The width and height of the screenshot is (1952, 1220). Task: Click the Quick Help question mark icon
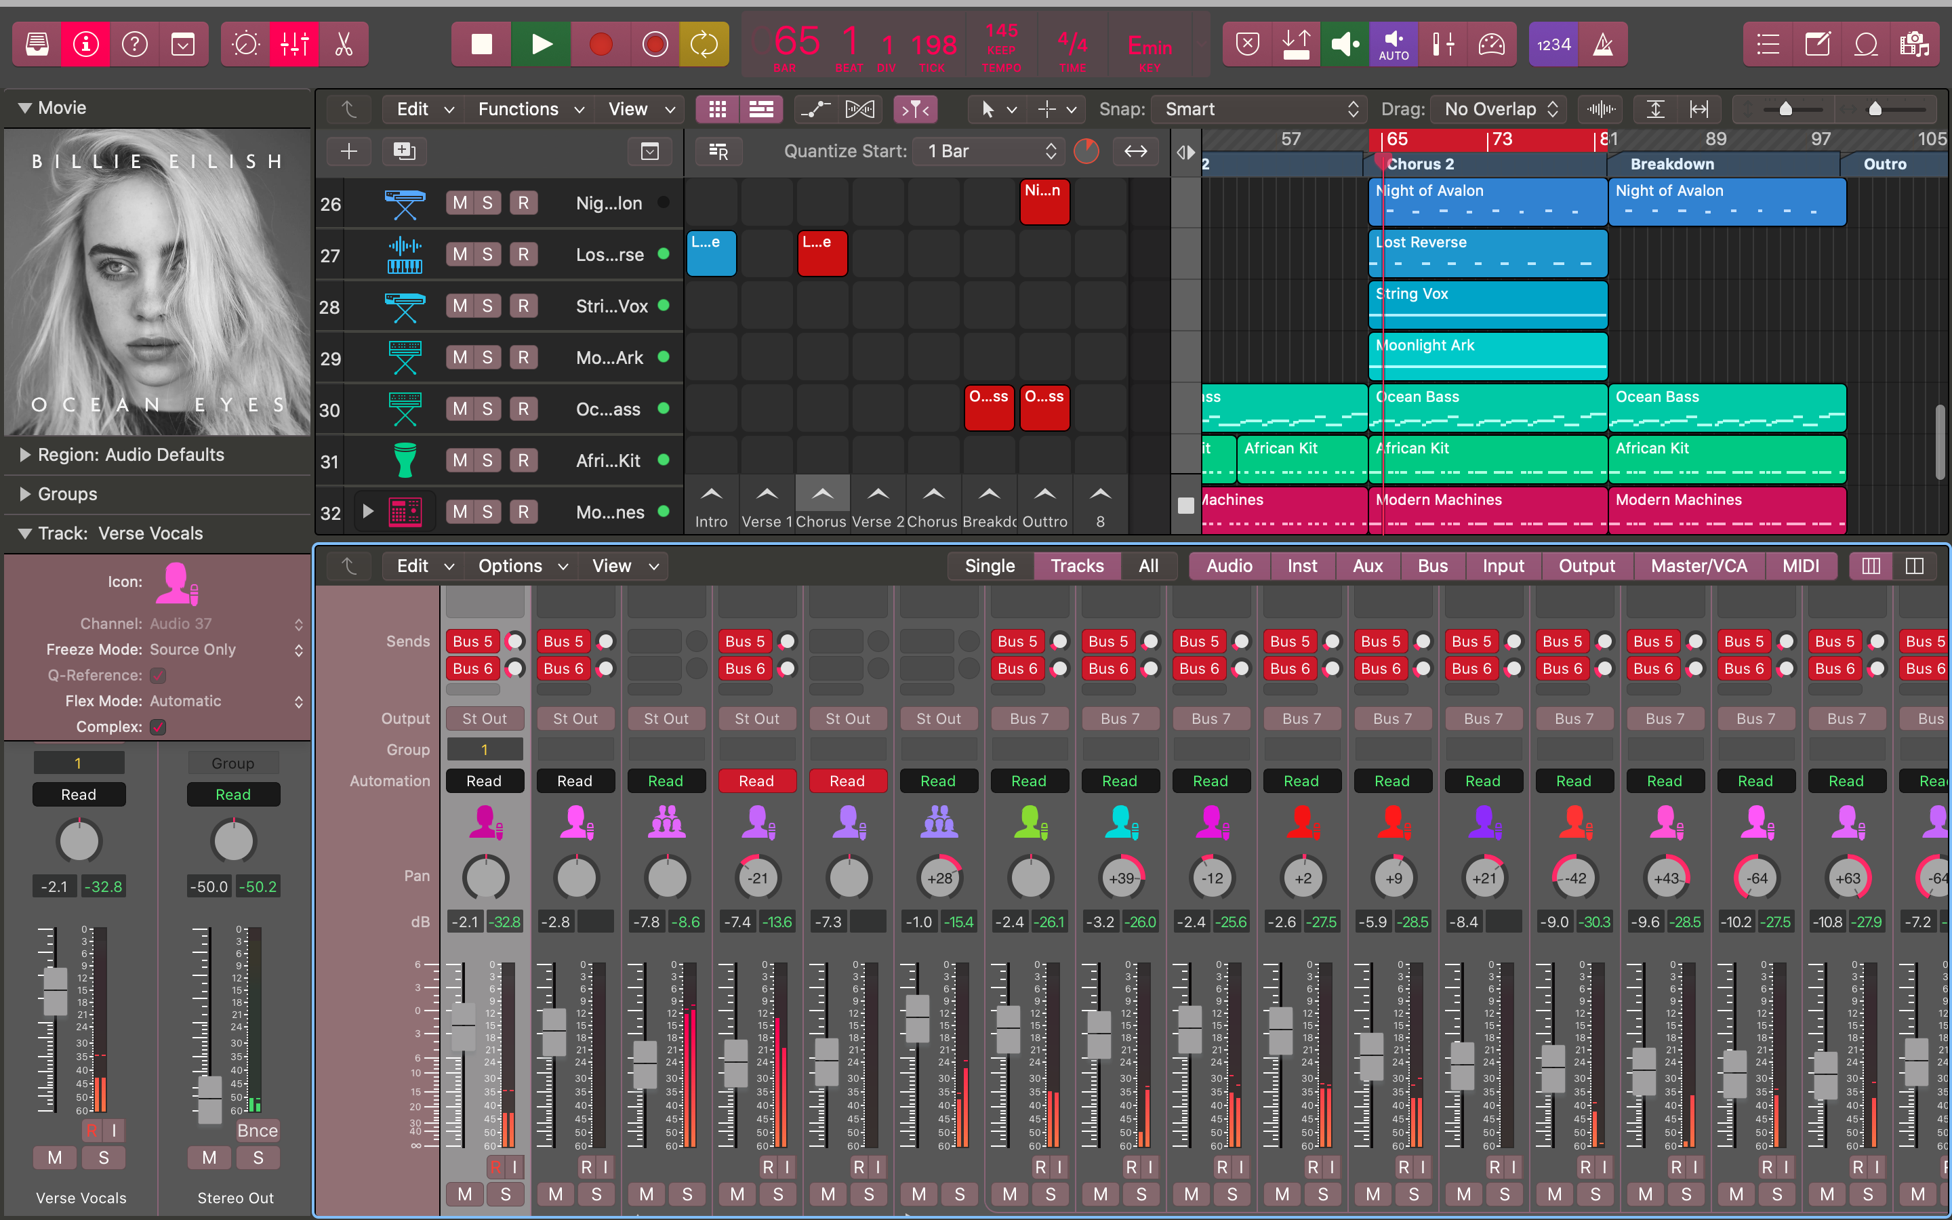coord(134,44)
